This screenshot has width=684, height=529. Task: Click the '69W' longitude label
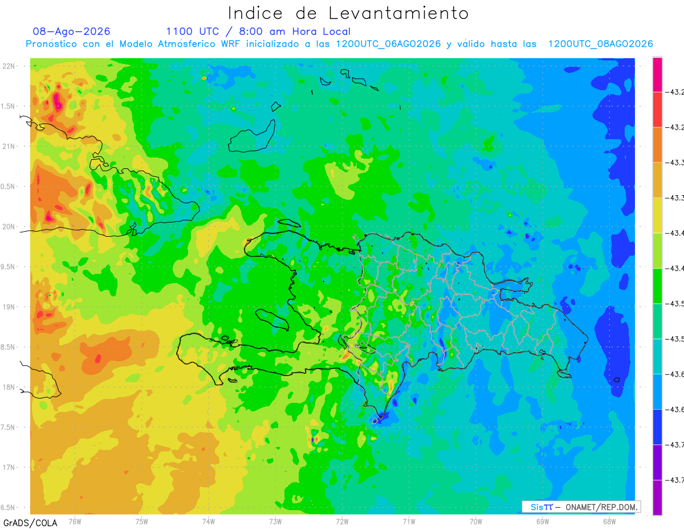pyautogui.click(x=542, y=521)
